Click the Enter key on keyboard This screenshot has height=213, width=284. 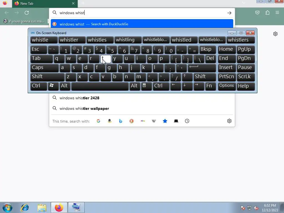pos(202,68)
